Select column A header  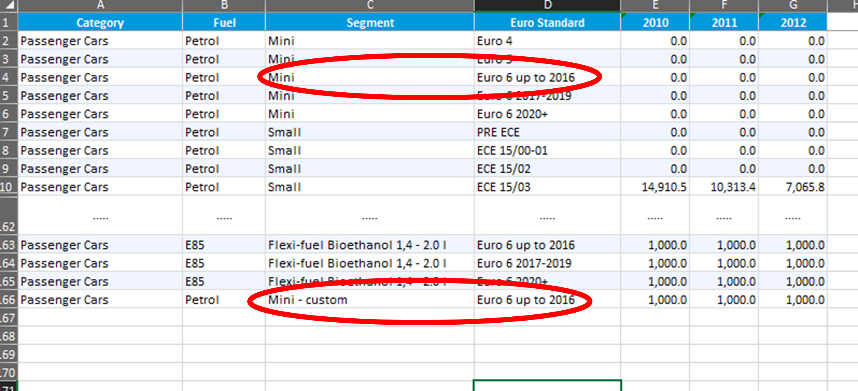100,5
